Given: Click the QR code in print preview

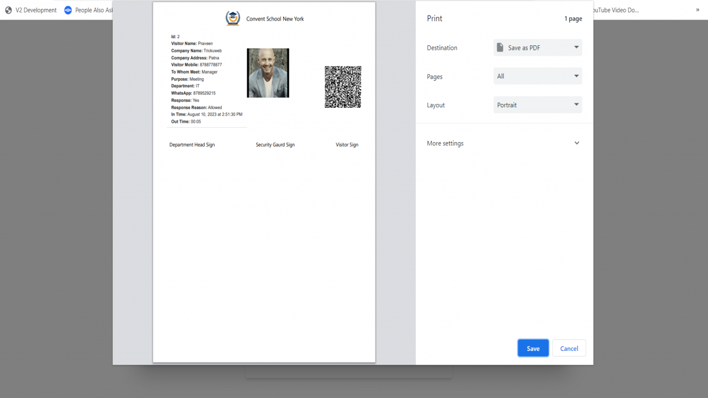Looking at the screenshot, I should (343, 87).
